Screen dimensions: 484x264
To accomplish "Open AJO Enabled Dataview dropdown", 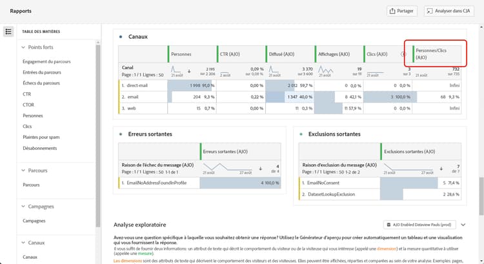I will pyautogui.click(x=421, y=225).
